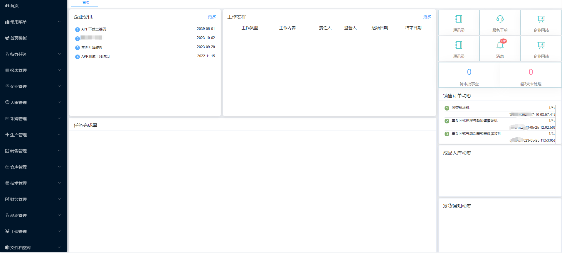Viewport: 562px width, 253px height.
Task: Click the 技术管理 sidebar icon
Action: (x=7, y=183)
